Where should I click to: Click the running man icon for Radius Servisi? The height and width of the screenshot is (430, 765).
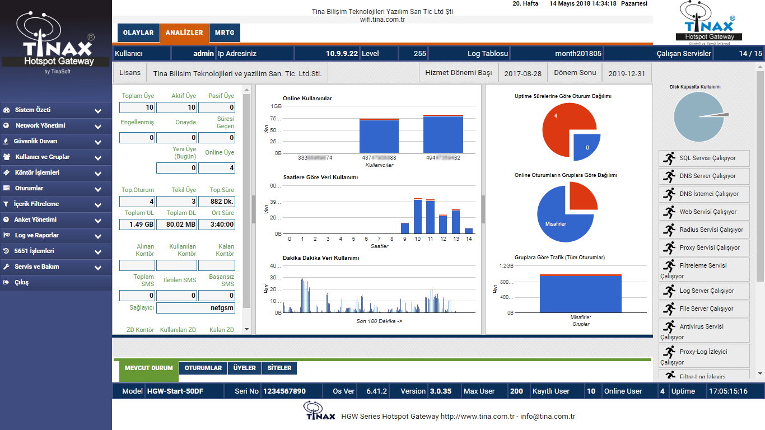click(x=669, y=230)
